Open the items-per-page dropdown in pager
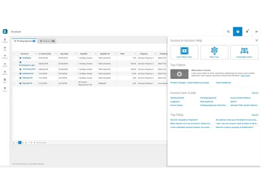 (32, 142)
